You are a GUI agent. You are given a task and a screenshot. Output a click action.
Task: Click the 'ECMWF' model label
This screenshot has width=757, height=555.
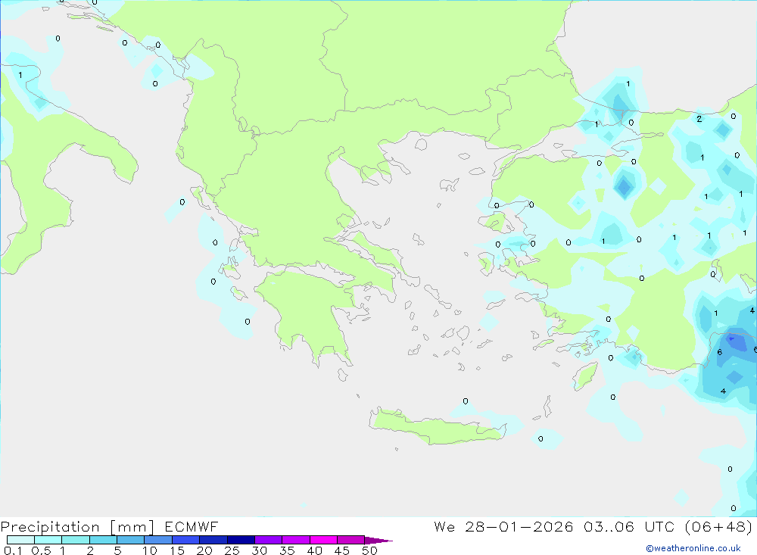[192, 526]
